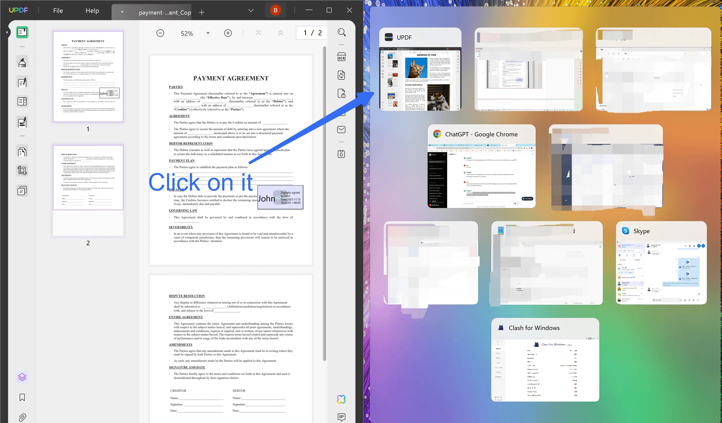Click the search/find icon in toolbar
722x423 pixels.
pyautogui.click(x=342, y=32)
